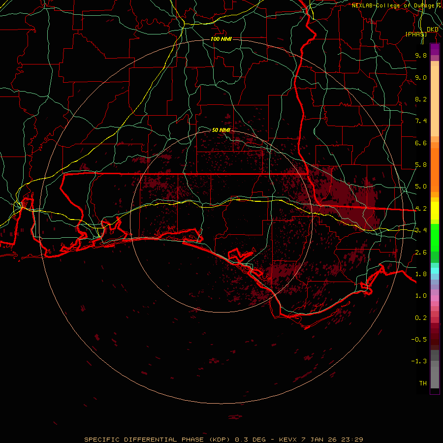Click the -1.3 value on the color scale
443x443 pixels.
pyautogui.click(x=419, y=361)
